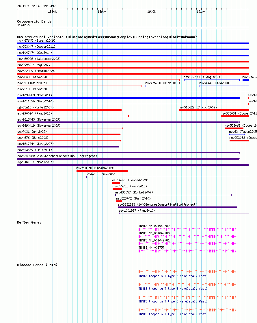Click the esv1011096 (Pang2010) label
This screenshot has width=257, height=323.
pos(36,101)
